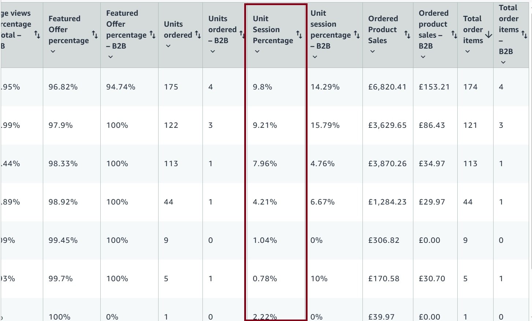Sort by Ordered product sales – B2B

point(454,35)
